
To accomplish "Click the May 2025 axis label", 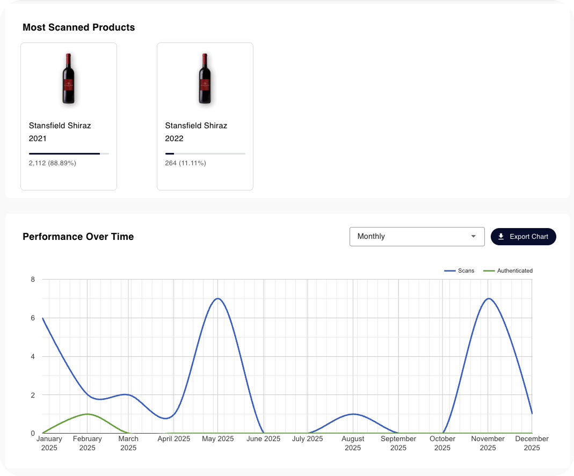I will point(218,438).
